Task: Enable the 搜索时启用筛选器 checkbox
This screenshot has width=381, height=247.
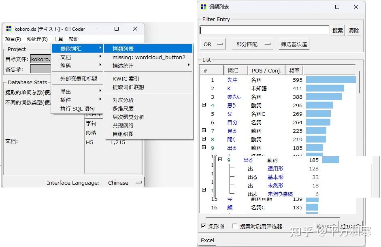Action: pyautogui.click(x=235, y=226)
